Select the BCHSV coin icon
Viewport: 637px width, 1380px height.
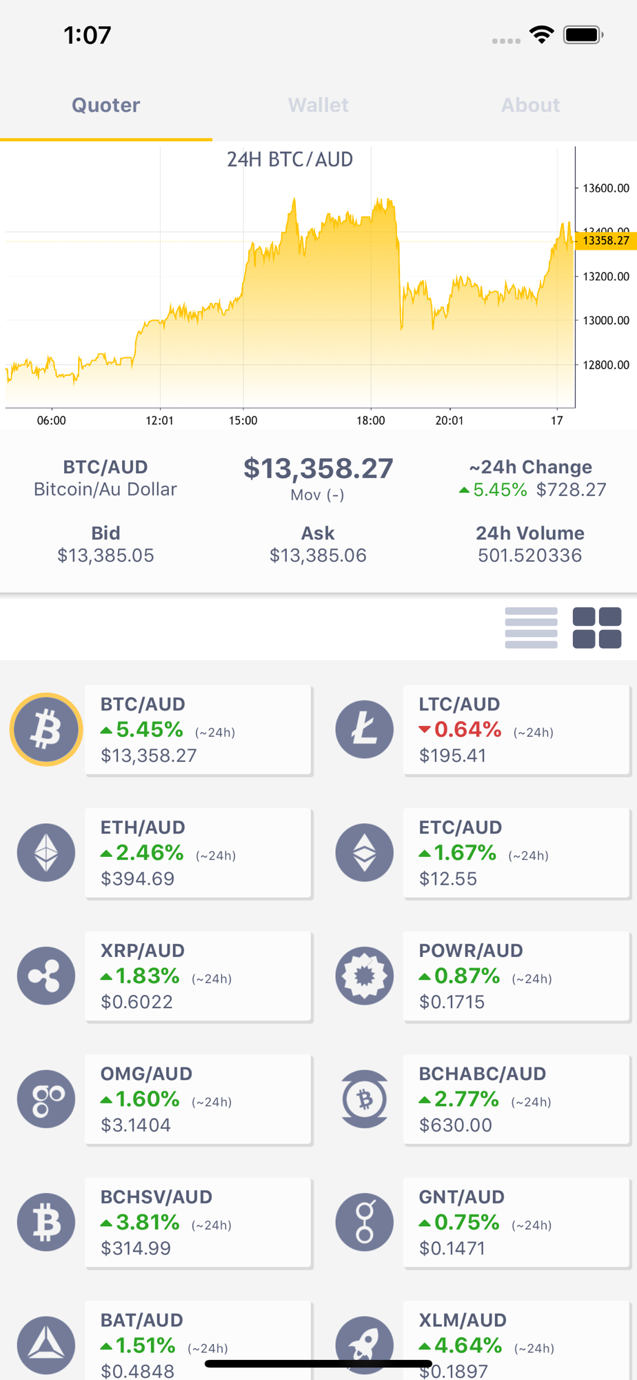click(46, 1222)
